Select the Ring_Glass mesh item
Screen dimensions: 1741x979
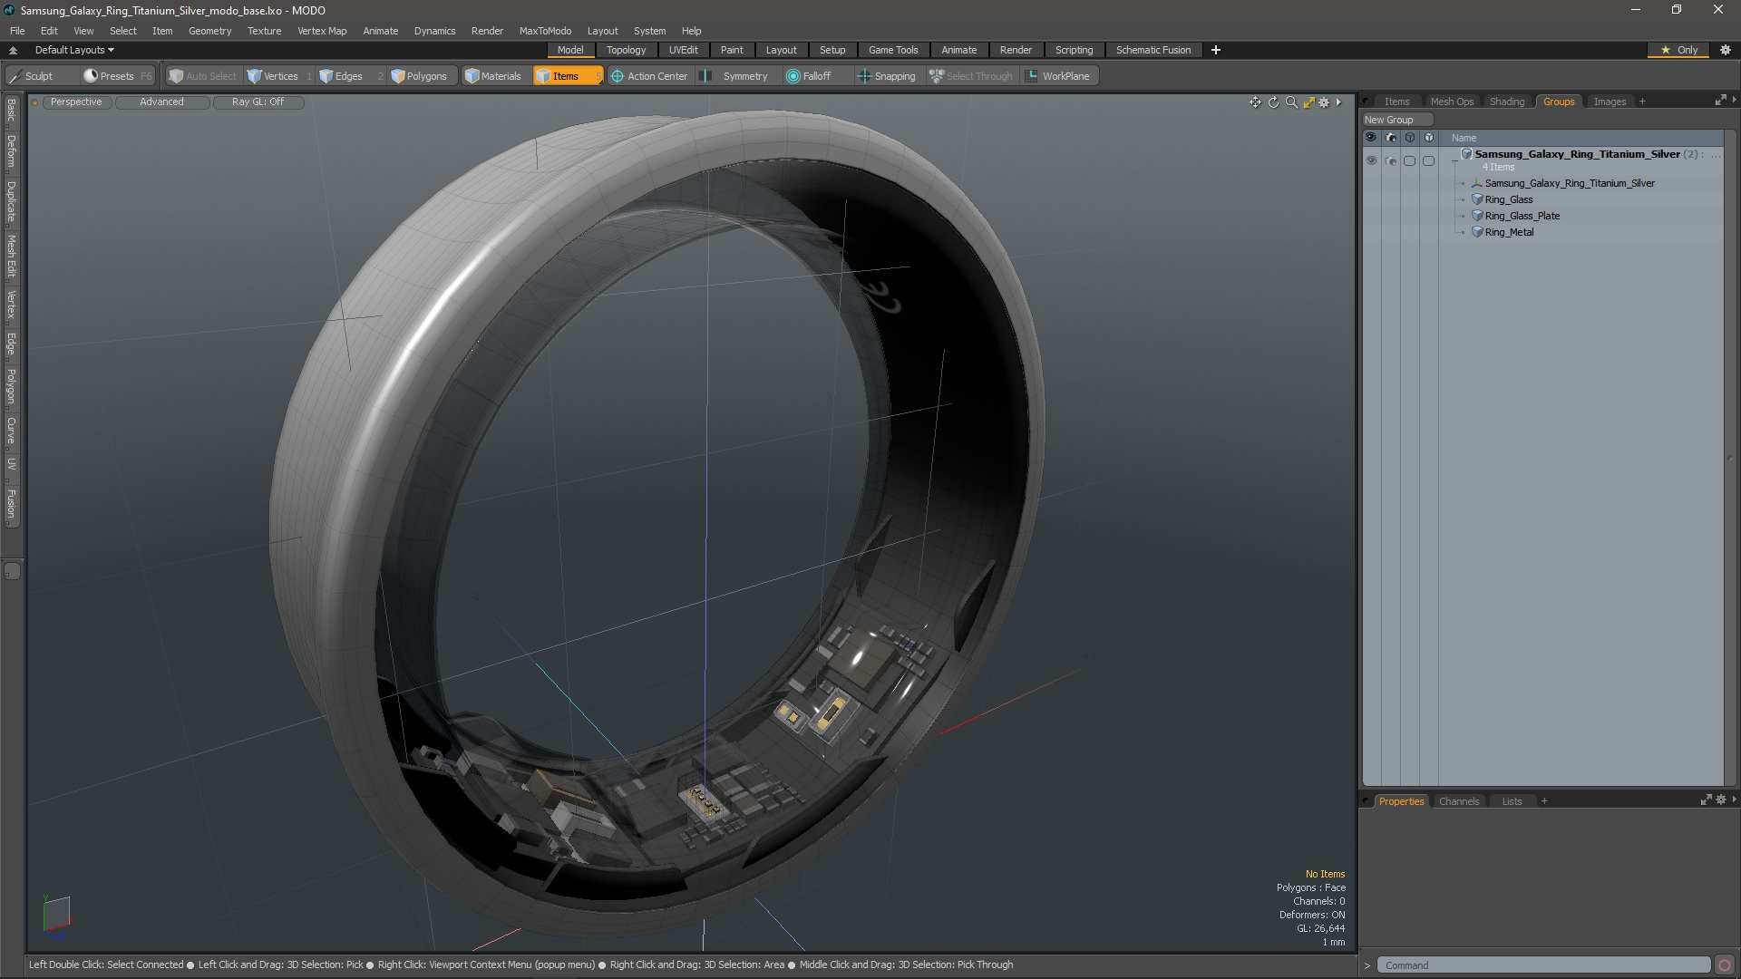(x=1509, y=199)
